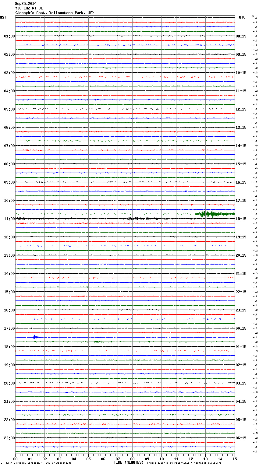This screenshot has width=259, height=467.
Task: Click minute tick label 03 on the x-axis
Action: click(x=59, y=459)
